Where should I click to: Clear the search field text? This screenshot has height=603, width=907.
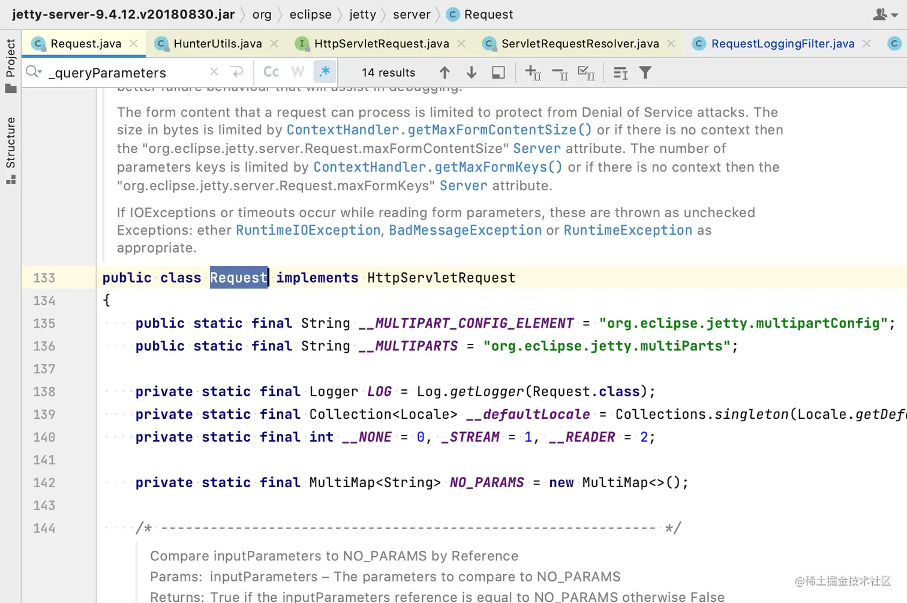pyautogui.click(x=214, y=72)
